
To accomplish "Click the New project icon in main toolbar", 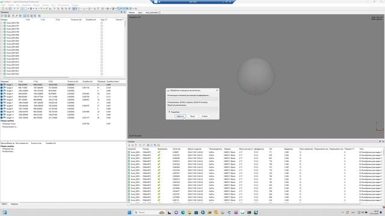I will 3,8.
